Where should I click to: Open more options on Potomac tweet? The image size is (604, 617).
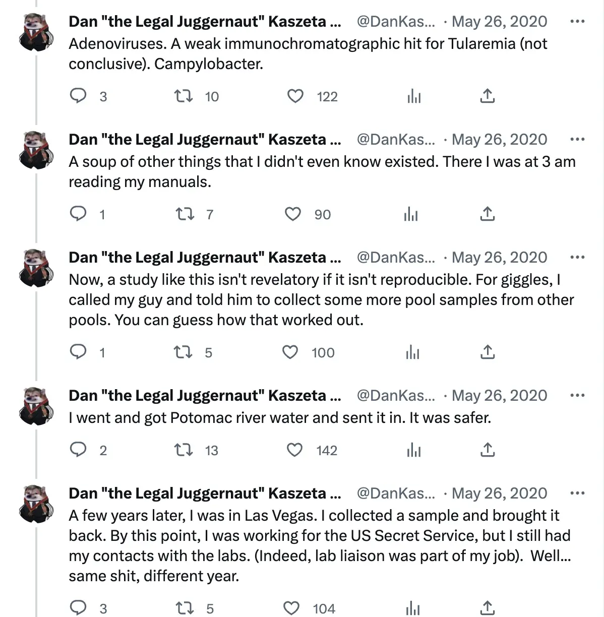coord(577,396)
